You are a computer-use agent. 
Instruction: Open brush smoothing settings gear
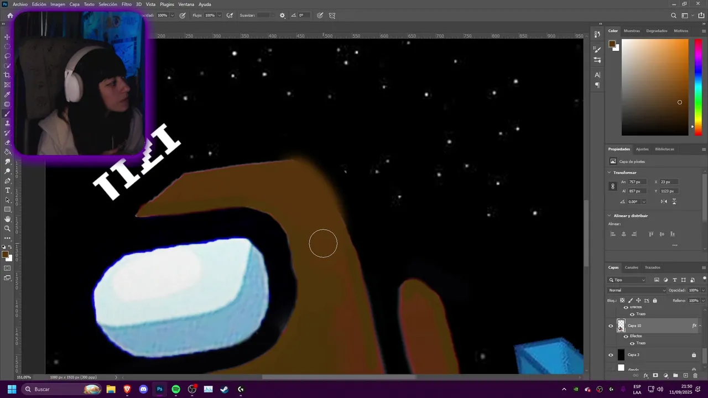[x=282, y=15]
